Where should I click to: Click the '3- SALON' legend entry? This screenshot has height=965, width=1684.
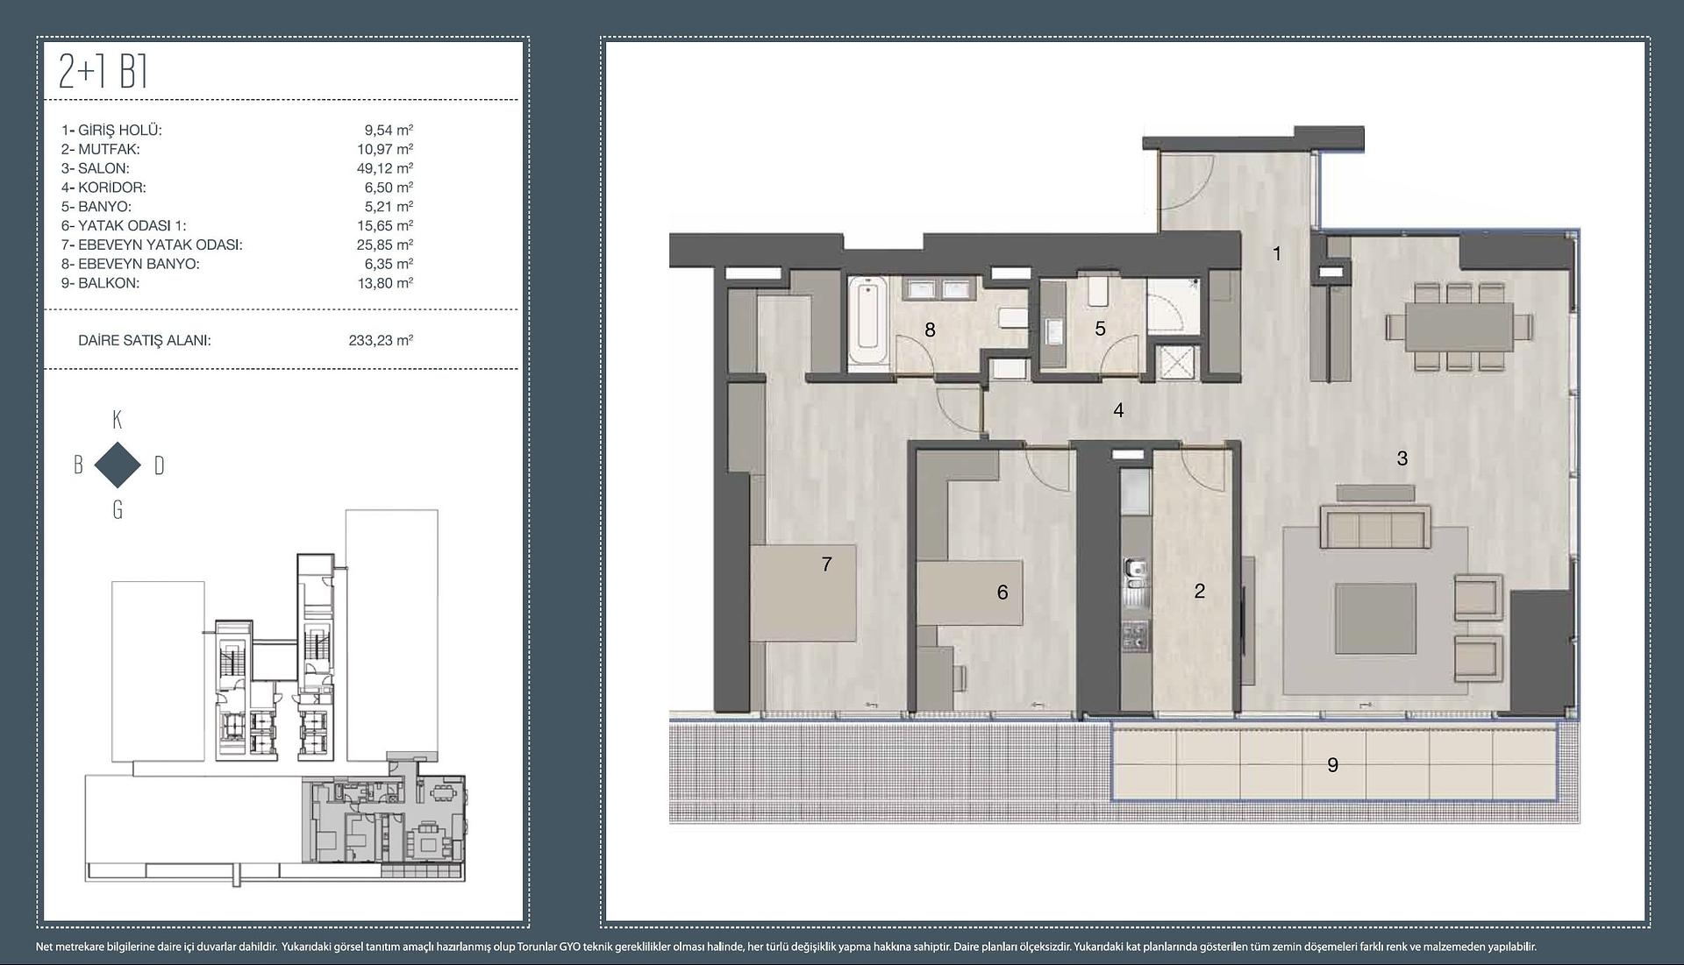point(96,168)
